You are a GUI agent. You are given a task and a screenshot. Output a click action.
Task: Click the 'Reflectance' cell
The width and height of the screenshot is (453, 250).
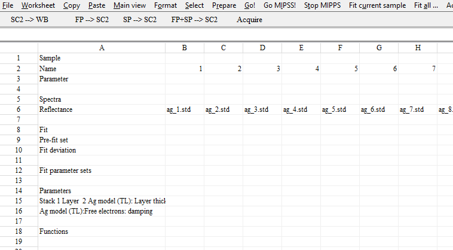[102, 109]
